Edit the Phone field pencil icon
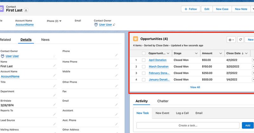 pyautogui.click(x=116, y=55)
